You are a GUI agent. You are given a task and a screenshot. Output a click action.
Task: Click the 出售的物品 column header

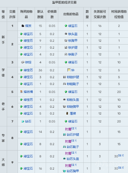[x=71, y=14]
